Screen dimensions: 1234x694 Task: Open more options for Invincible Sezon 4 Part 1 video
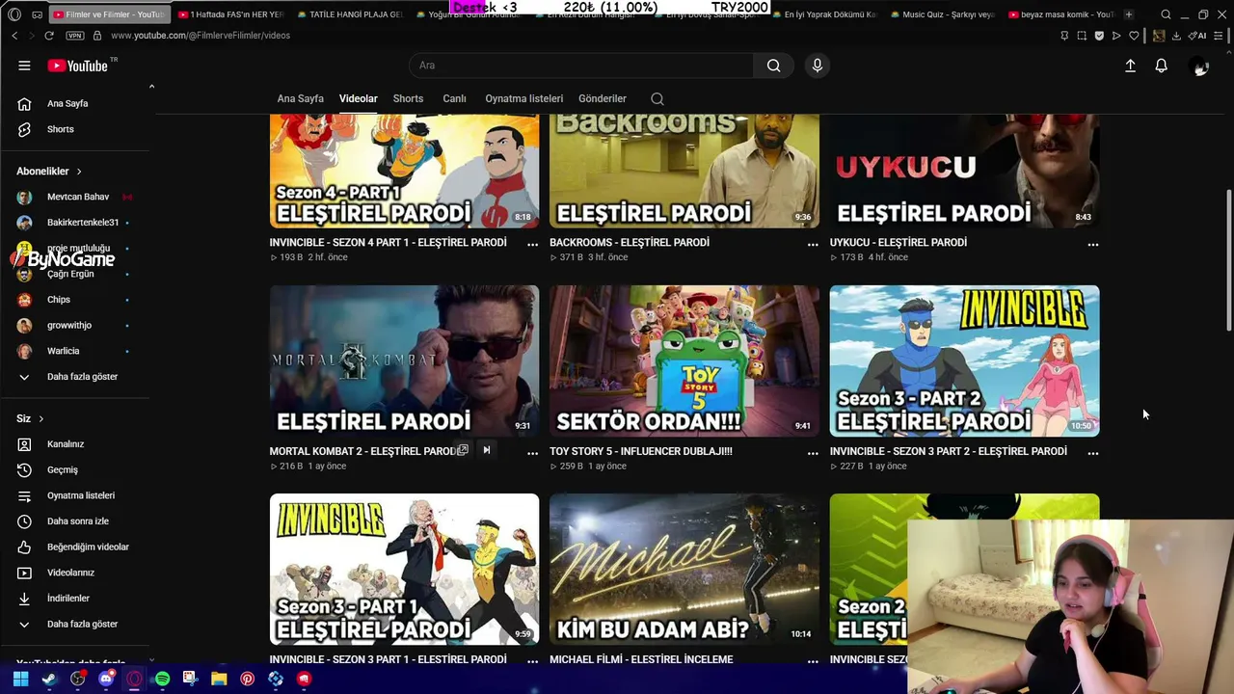(x=532, y=245)
